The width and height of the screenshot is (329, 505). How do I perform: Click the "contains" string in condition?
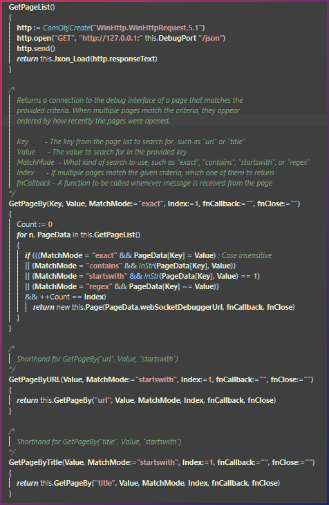(104, 266)
